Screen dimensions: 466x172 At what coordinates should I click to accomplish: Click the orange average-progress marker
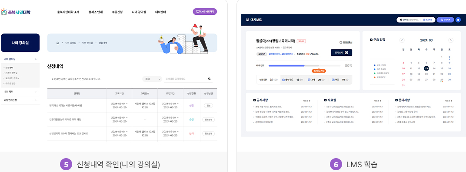(x=319, y=71)
